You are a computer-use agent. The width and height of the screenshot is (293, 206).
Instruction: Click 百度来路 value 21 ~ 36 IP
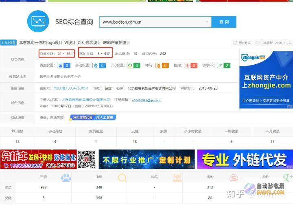(66, 54)
